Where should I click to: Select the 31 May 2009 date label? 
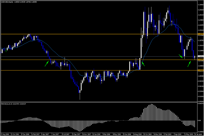click(x=188, y=134)
